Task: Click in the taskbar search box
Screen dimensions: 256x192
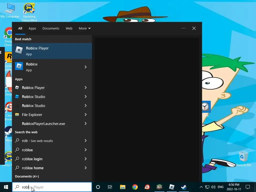Action: (x=52, y=187)
